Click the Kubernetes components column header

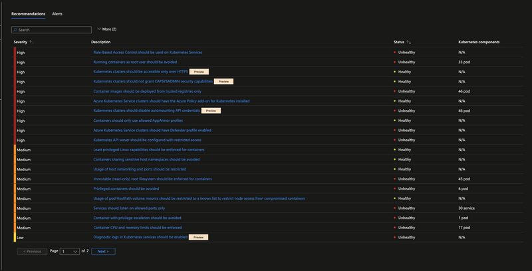point(479,42)
